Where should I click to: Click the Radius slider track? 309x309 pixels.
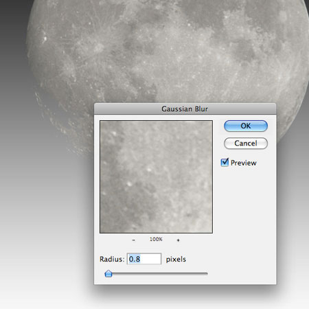pyautogui.click(x=157, y=273)
